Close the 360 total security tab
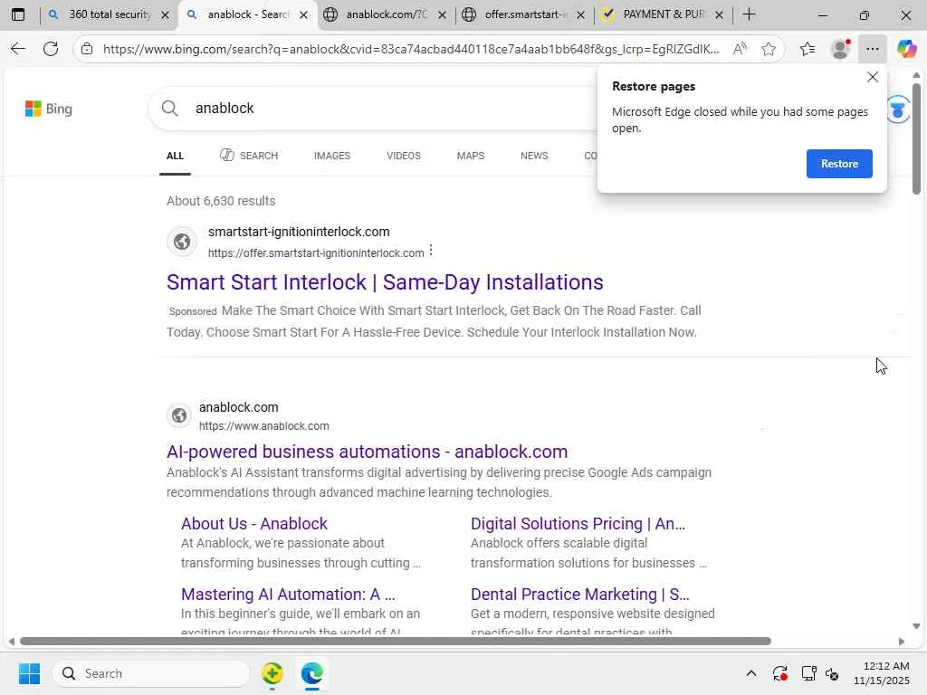 click(x=166, y=14)
